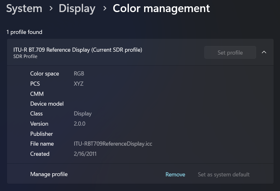Click the Set profile button
Image resolution: width=280 pixels, height=191 pixels.
coord(230,52)
